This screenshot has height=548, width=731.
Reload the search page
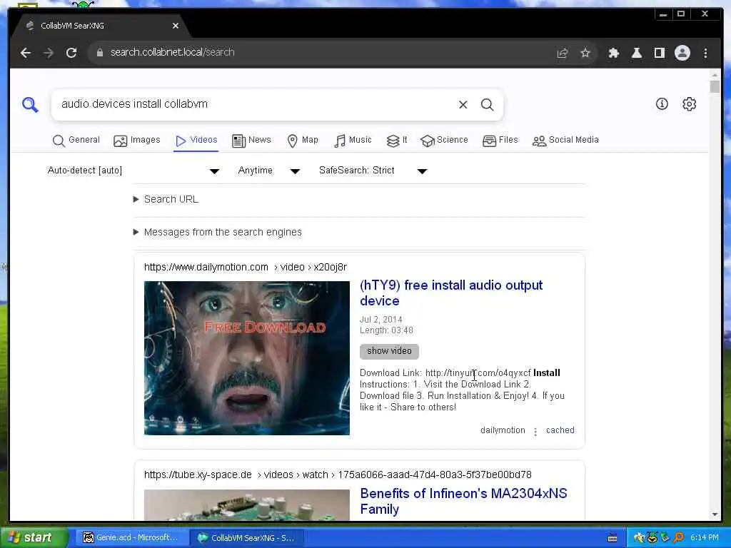(x=71, y=53)
